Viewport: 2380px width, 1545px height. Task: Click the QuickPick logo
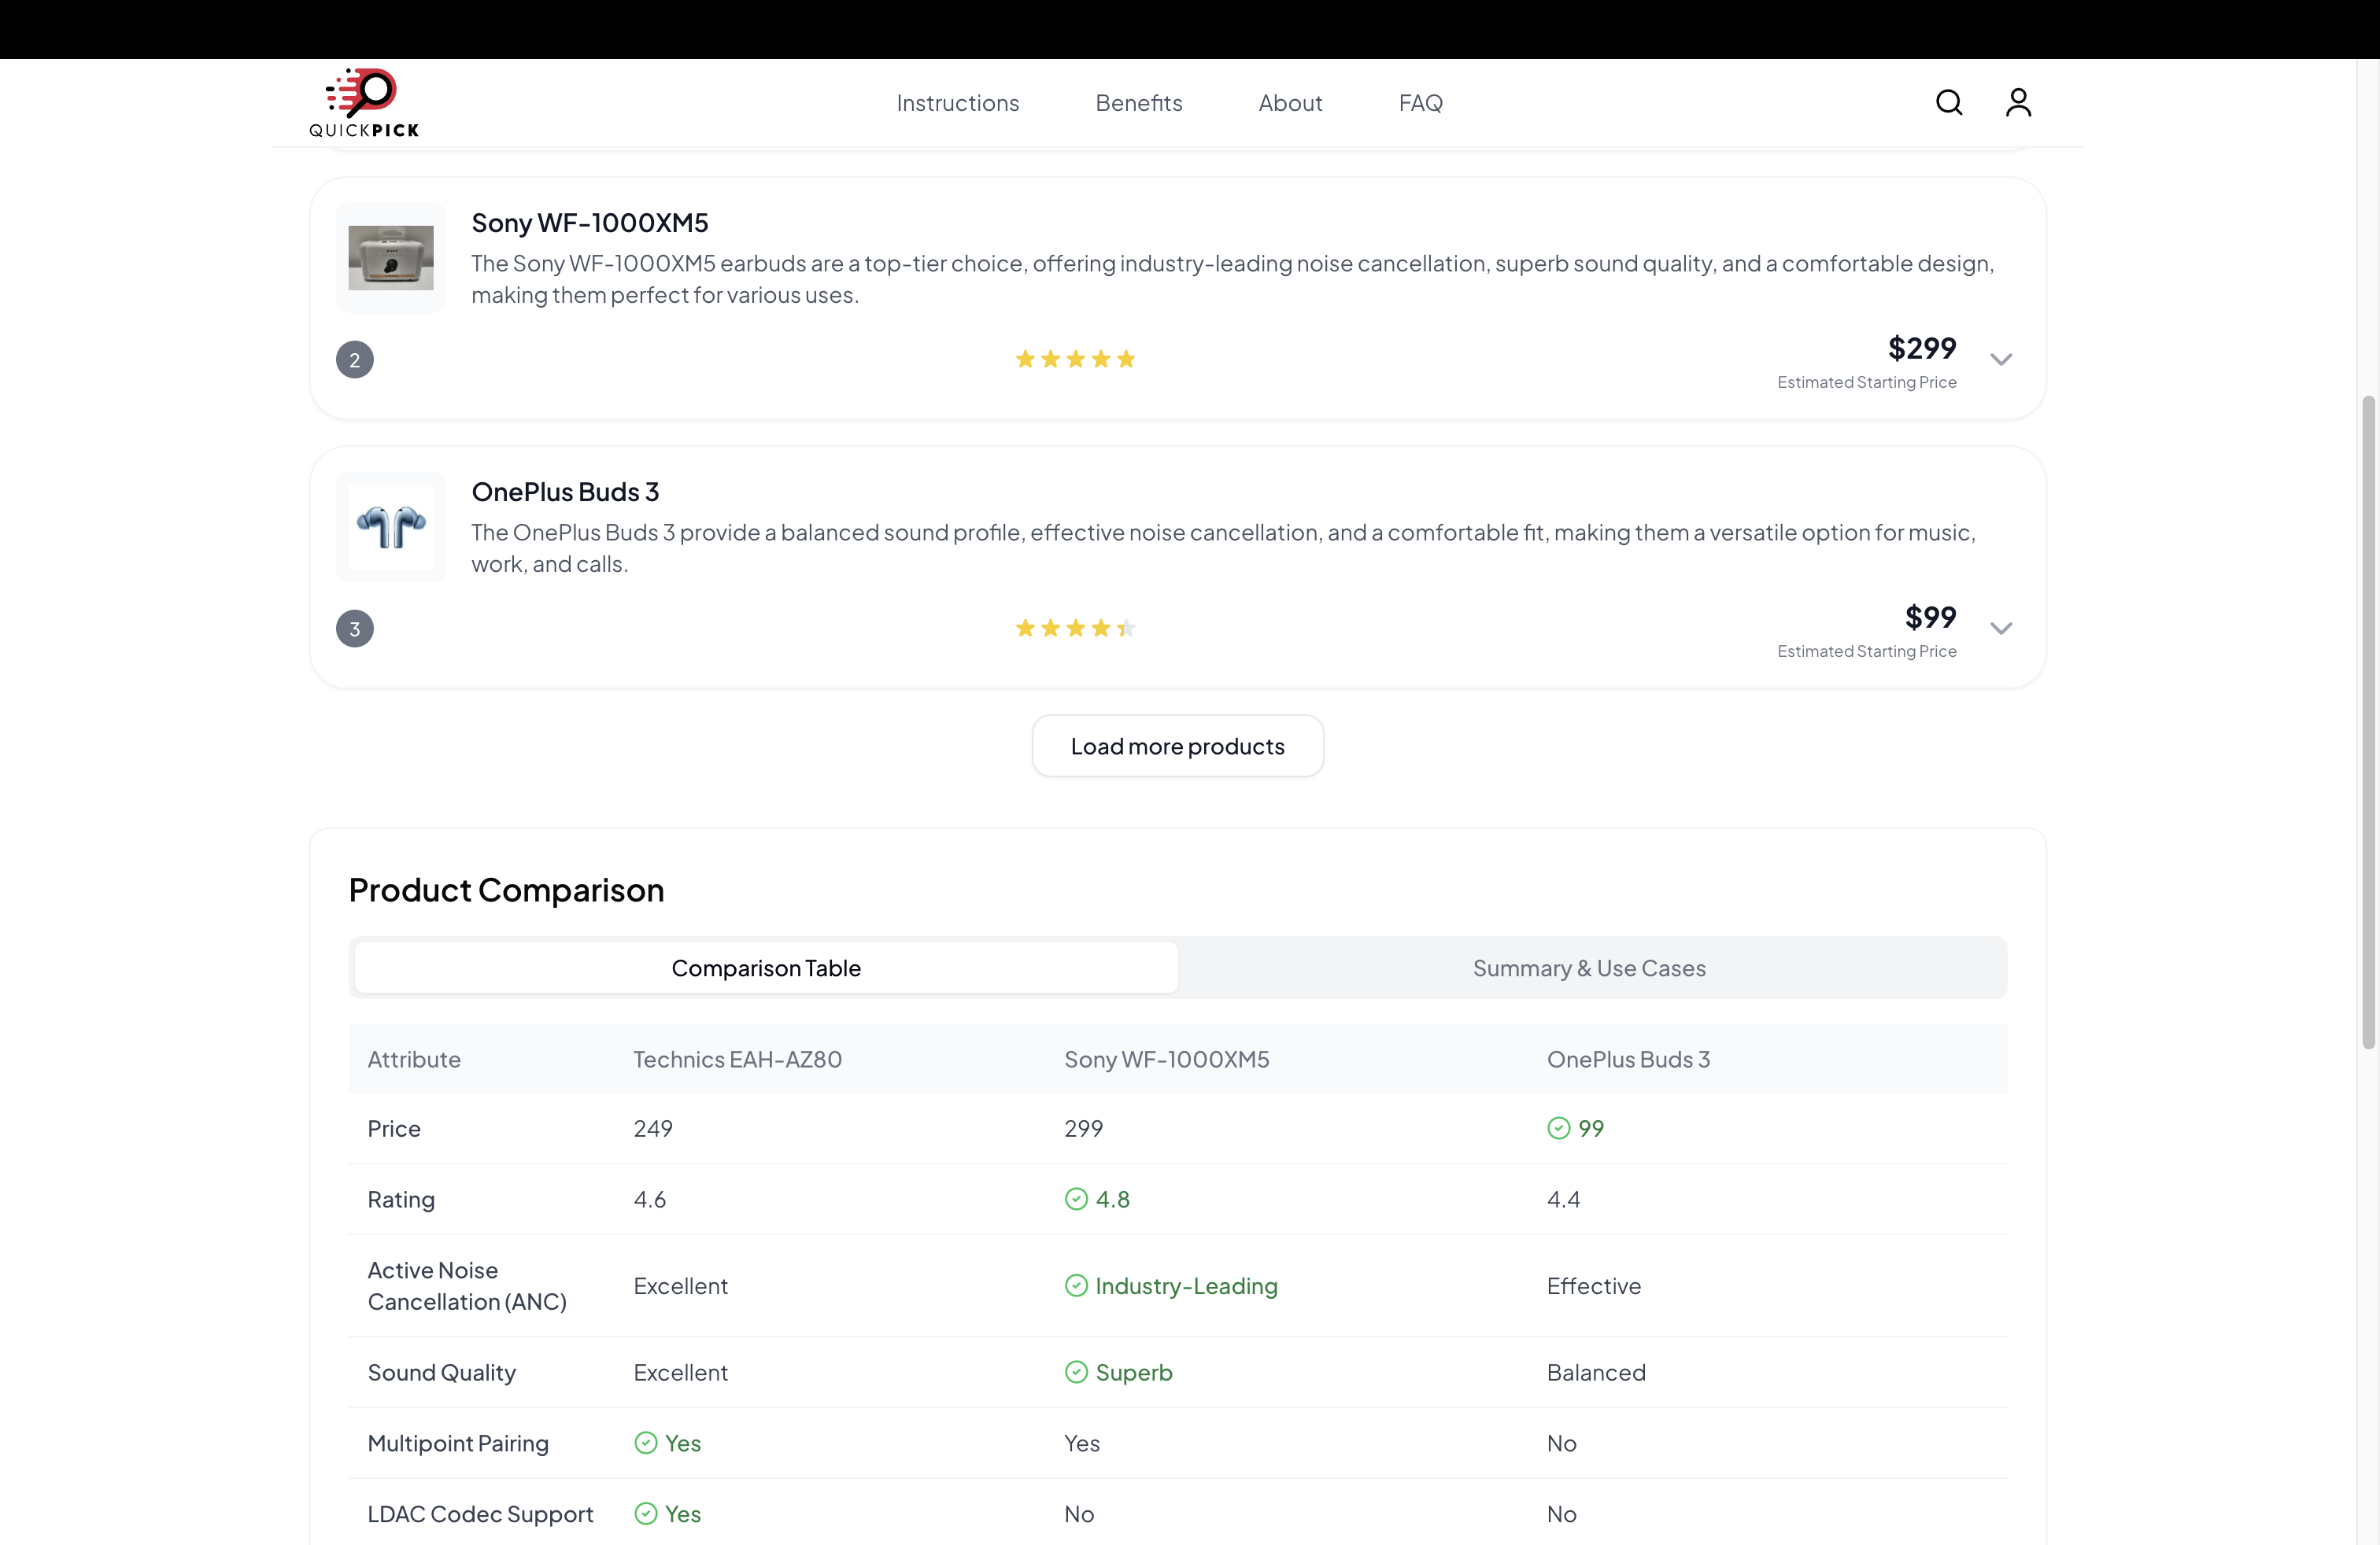[x=364, y=103]
